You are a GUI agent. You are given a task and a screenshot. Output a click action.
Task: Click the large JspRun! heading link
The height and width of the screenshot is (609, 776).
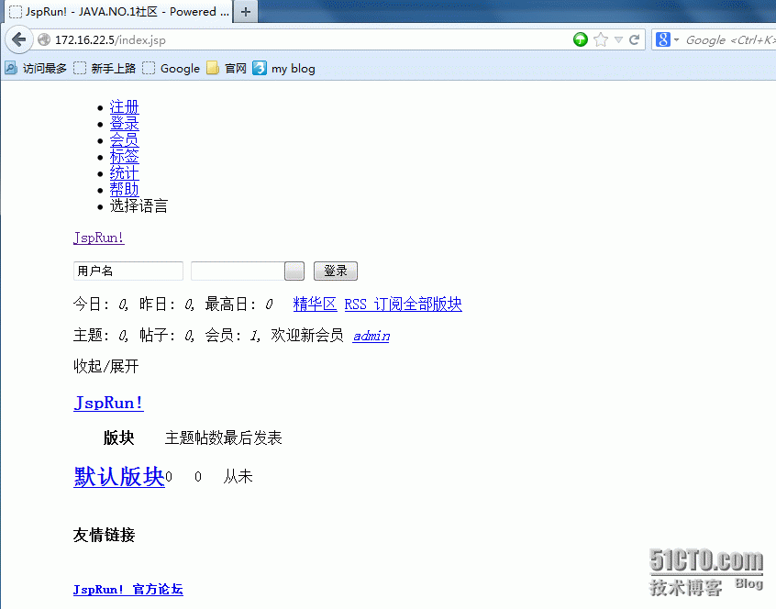(108, 403)
